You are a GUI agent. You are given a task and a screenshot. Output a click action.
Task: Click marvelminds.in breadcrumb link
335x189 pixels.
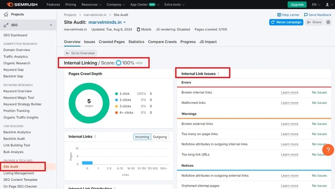click(95, 15)
